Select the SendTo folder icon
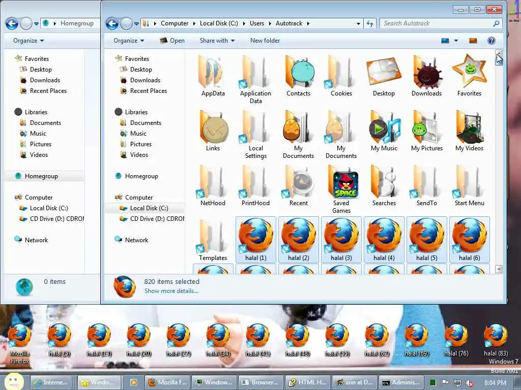Screen dimensions: 521x390 tap(427, 185)
